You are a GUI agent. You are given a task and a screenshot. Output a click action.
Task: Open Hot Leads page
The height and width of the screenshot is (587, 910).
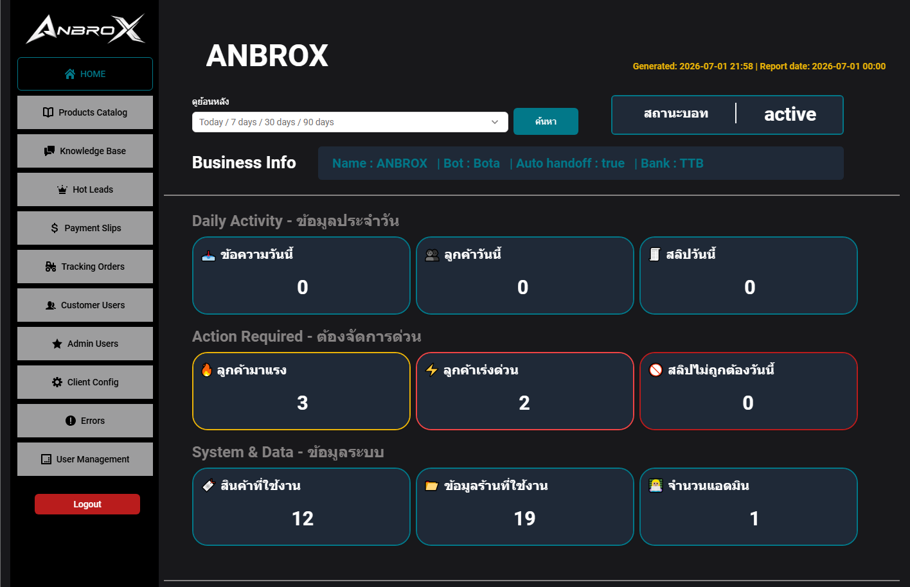click(x=85, y=189)
